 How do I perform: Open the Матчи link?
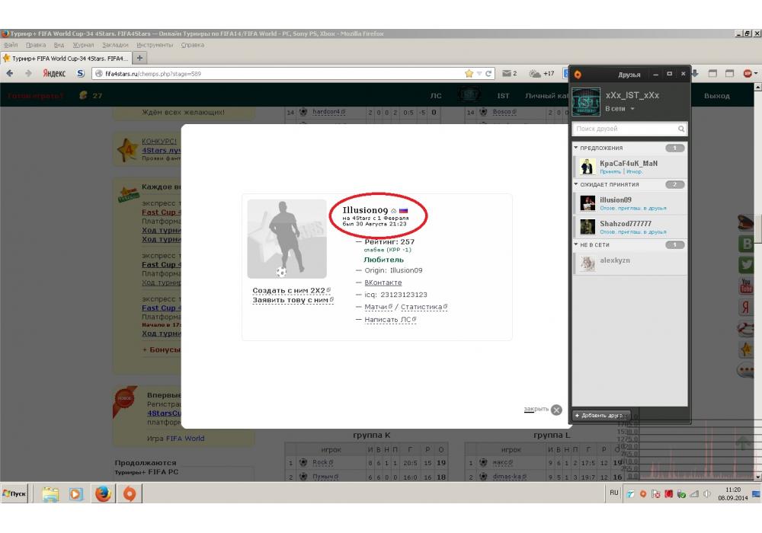click(x=378, y=307)
